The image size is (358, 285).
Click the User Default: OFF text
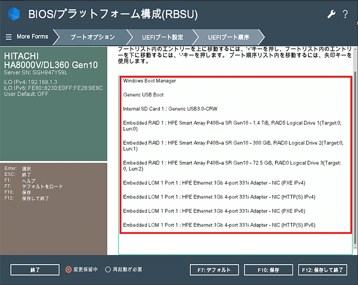(26, 94)
